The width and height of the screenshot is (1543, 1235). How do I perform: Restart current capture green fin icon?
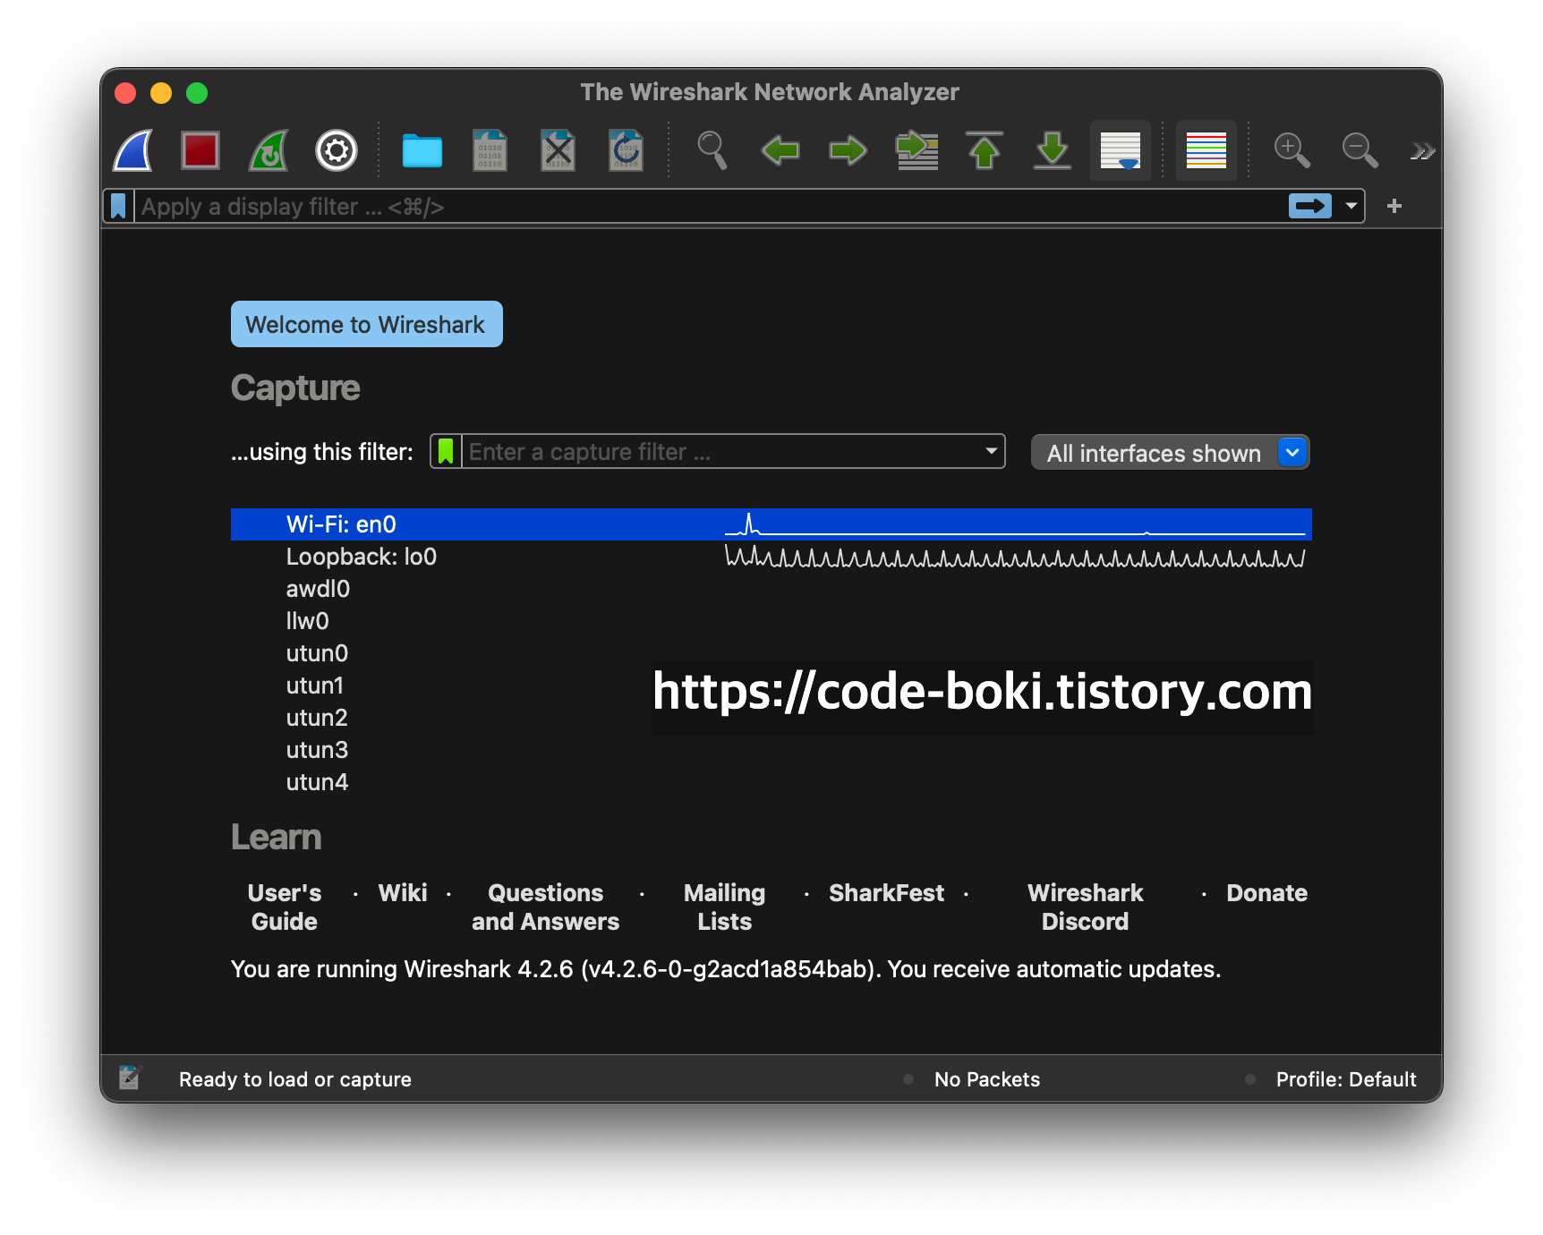coord(269,150)
